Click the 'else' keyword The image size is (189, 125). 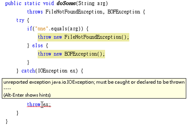coord(38,46)
